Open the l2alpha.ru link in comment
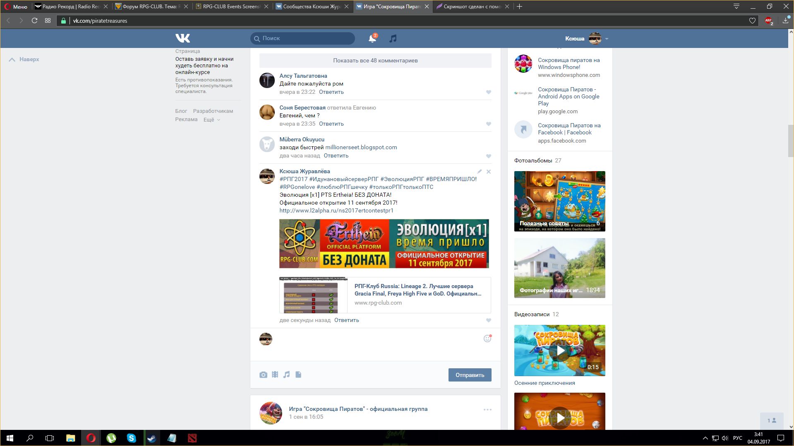 click(x=336, y=210)
